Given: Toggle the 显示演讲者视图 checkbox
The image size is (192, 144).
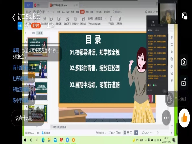Looking at the screenshot, I should coord(89,24).
